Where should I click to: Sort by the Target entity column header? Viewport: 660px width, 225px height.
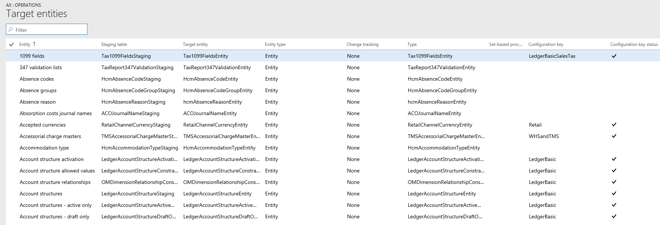195,44
